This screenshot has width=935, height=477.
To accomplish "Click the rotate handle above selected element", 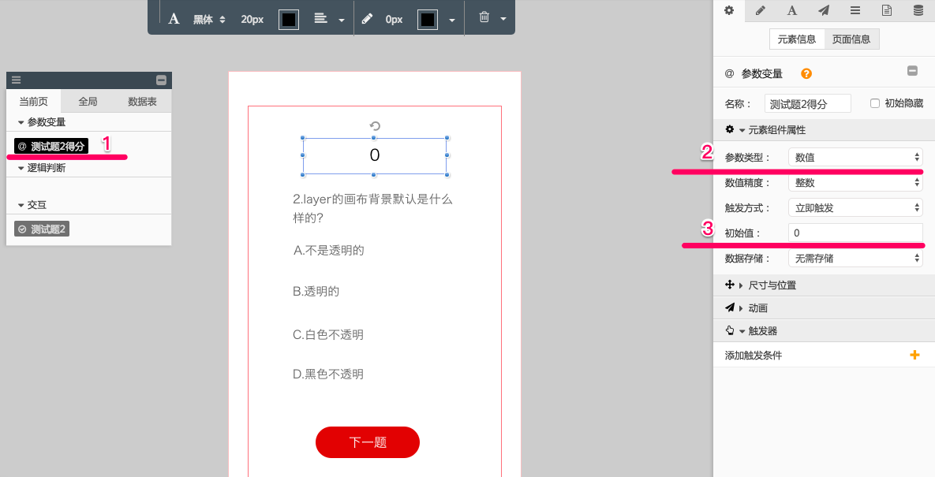I will click(375, 126).
